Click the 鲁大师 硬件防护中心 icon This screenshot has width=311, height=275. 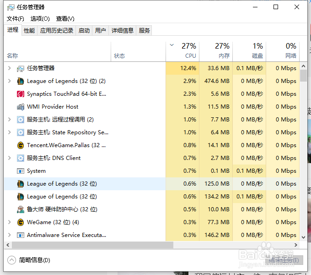click(x=21, y=209)
